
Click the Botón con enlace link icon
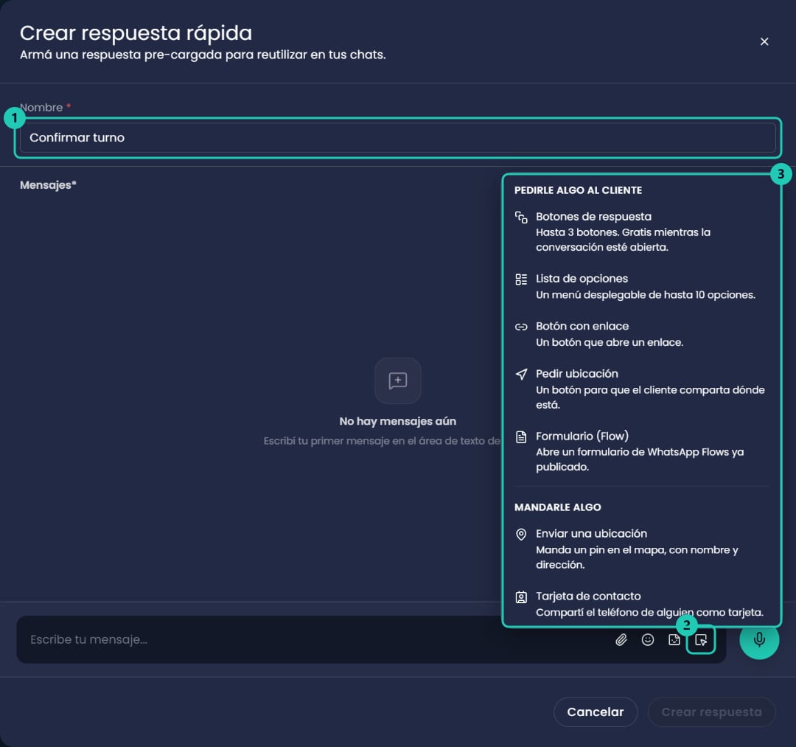(521, 327)
